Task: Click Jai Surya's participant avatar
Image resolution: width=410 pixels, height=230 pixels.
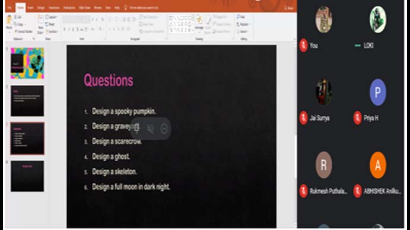Action: point(324,92)
